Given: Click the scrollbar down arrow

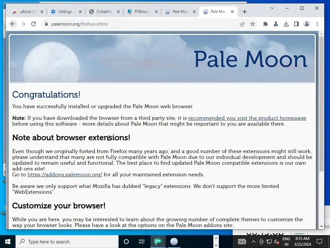Looking at the screenshot, I should pos(321,226).
